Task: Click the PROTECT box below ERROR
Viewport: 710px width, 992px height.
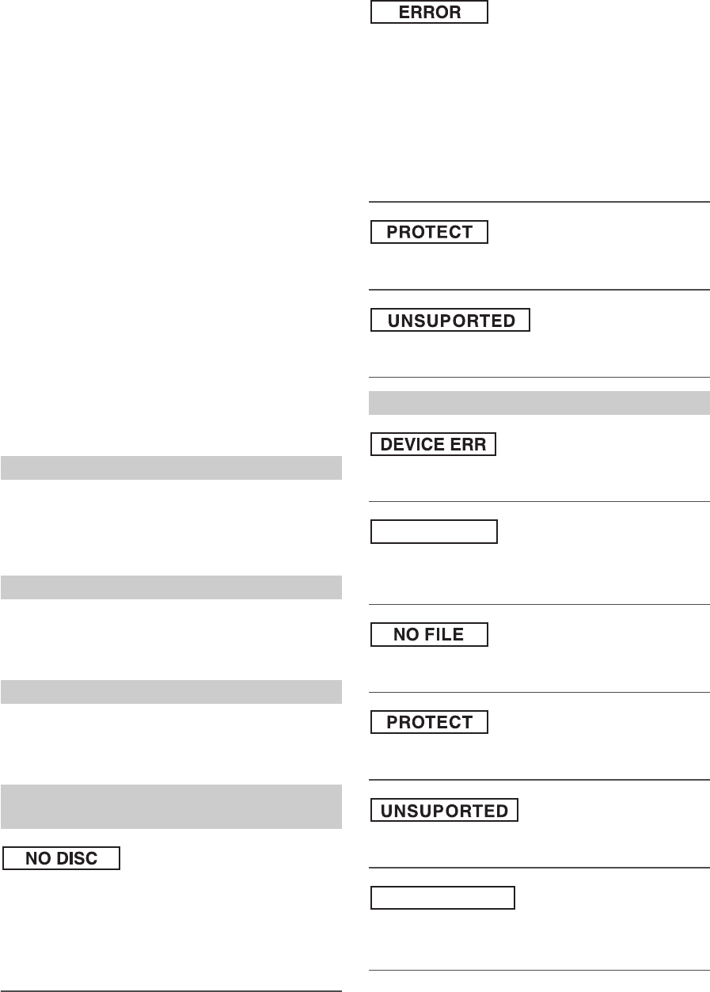Action: (430, 232)
